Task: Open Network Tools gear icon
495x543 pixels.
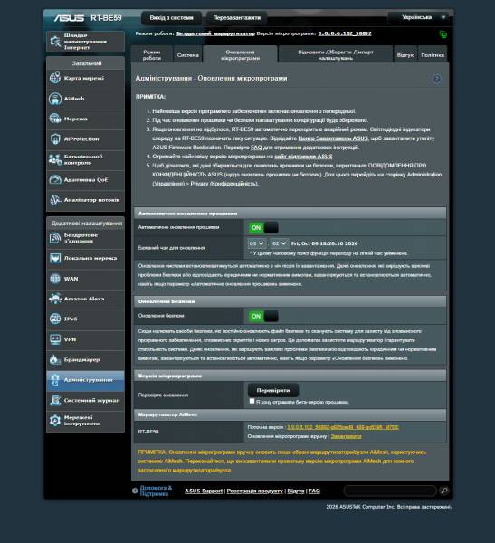Action: point(55,421)
